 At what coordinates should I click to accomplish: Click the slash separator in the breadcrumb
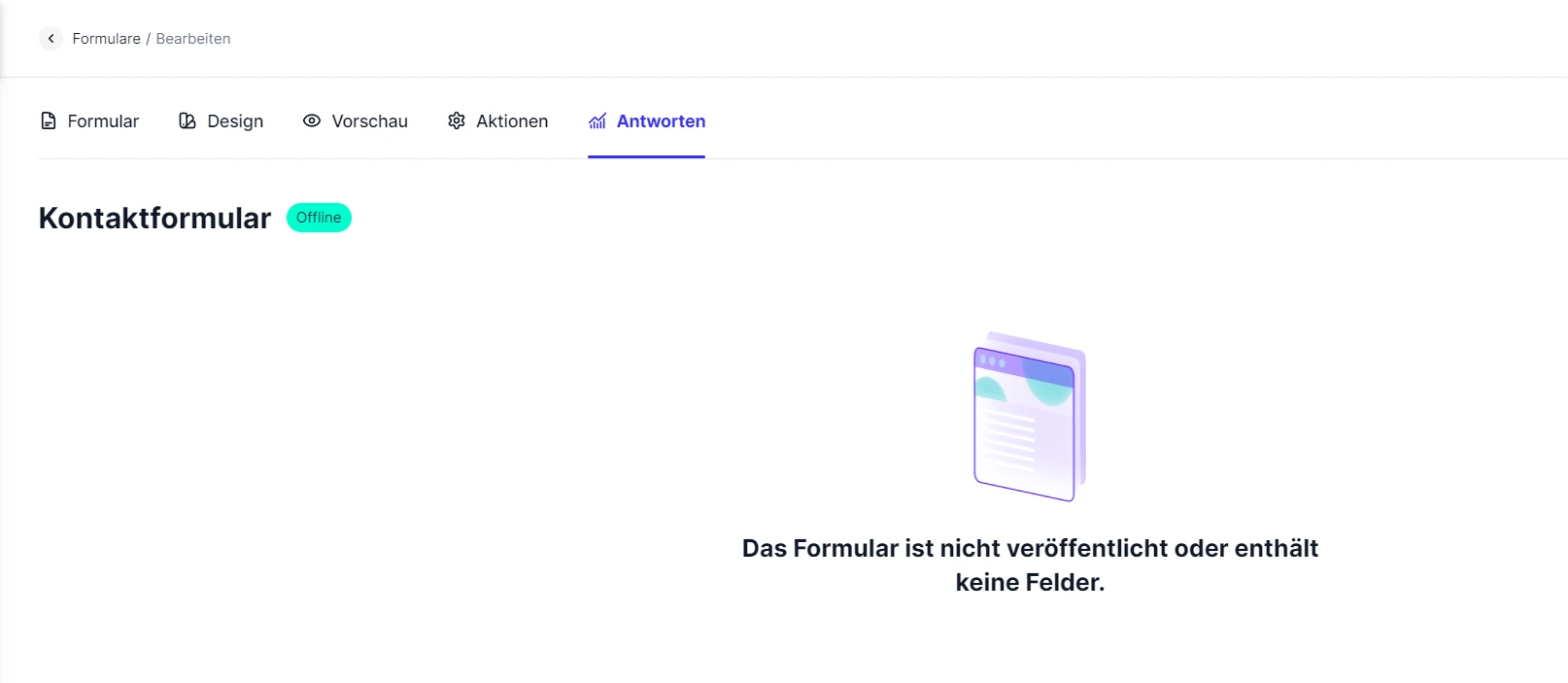(149, 39)
